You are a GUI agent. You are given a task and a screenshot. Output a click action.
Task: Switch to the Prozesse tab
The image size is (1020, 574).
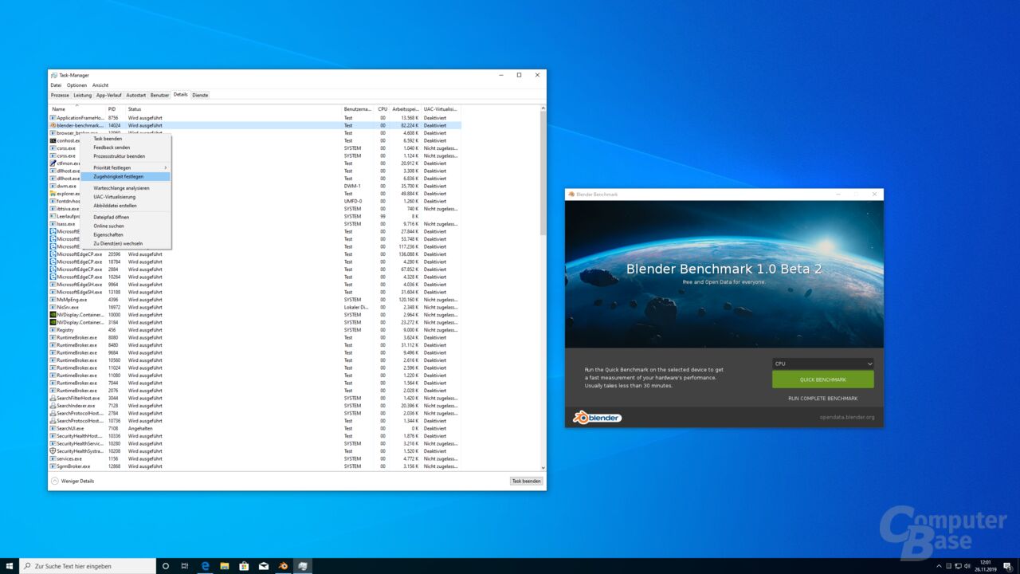pyautogui.click(x=60, y=95)
